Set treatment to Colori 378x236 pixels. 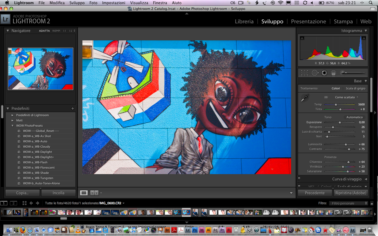tap(336, 88)
